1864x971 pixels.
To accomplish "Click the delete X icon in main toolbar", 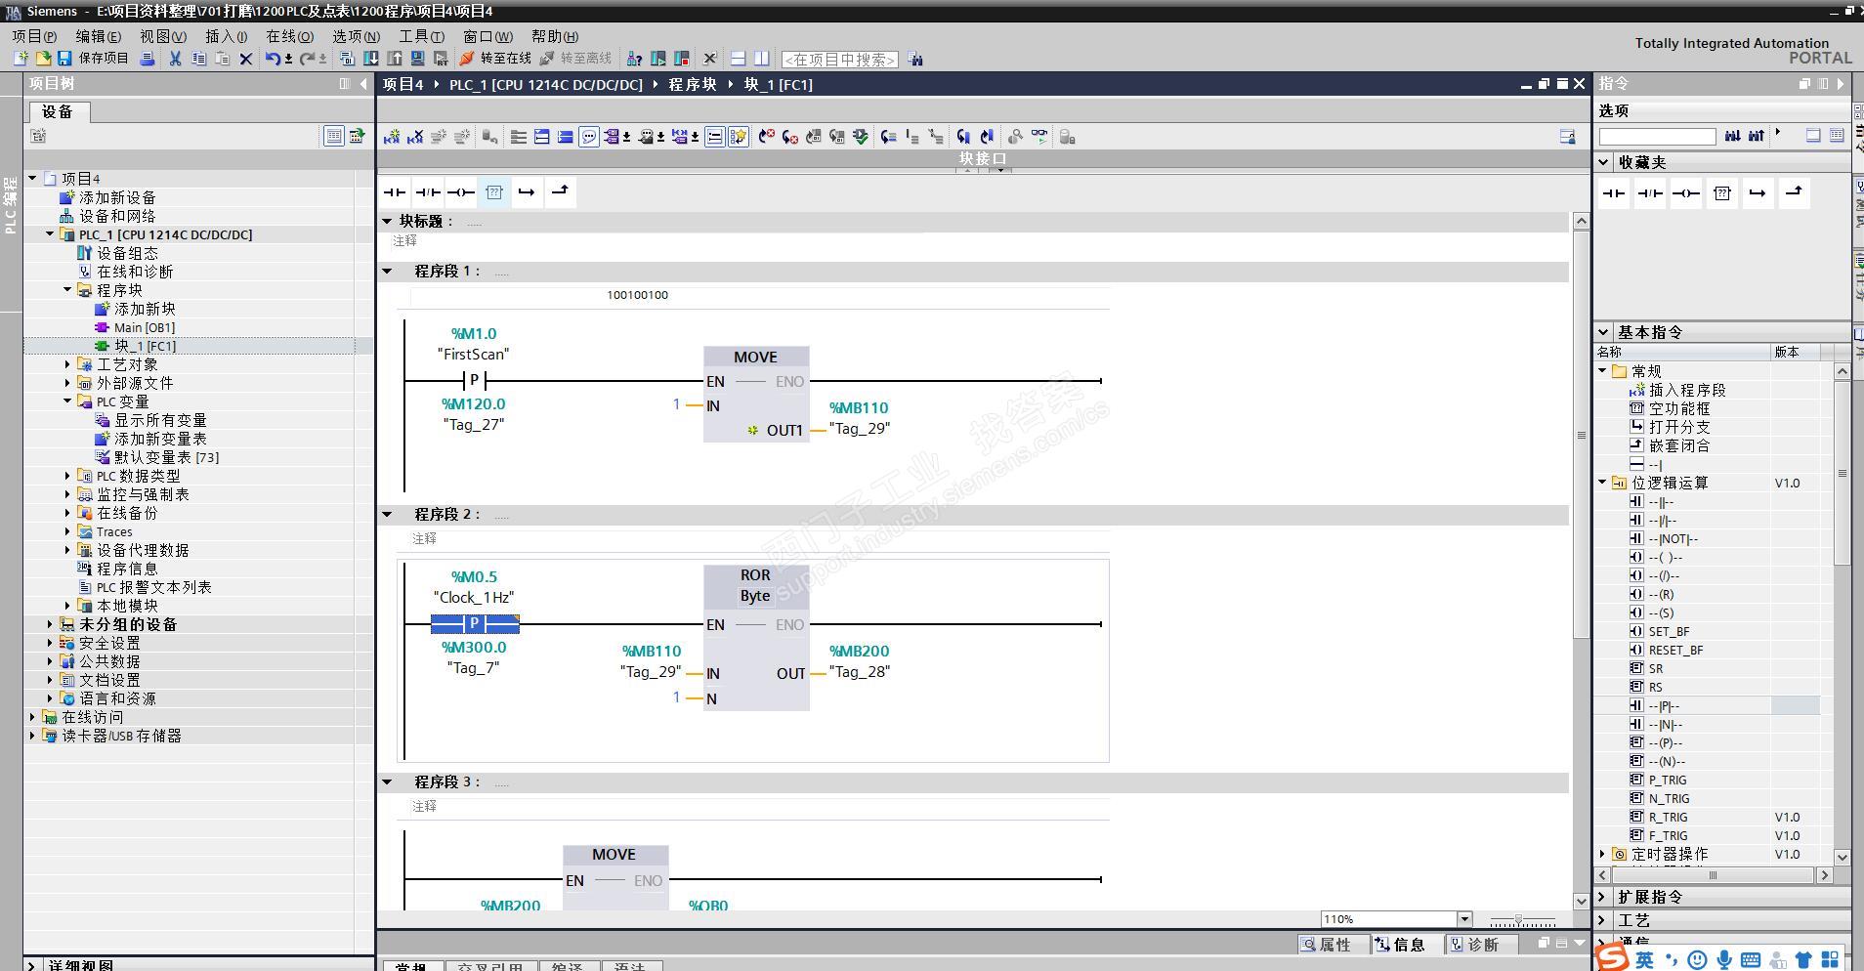I will [246, 59].
